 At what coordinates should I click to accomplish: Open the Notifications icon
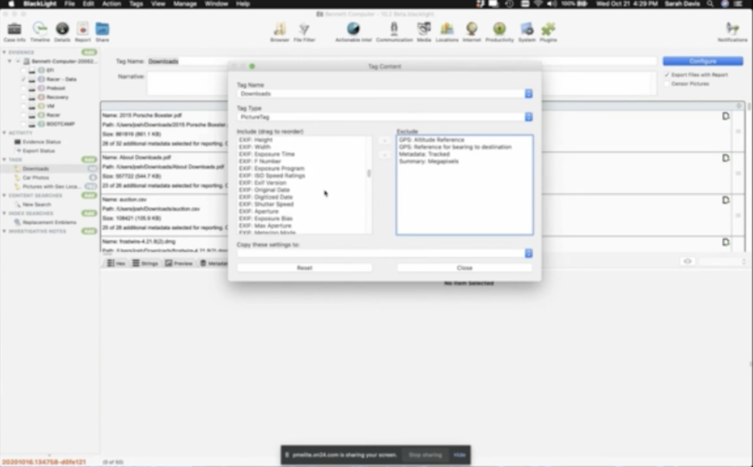[732, 29]
